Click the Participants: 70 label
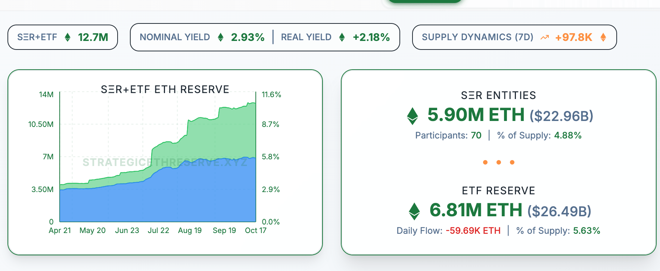The width and height of the screenshot is (660, 271). tap(448, 135)
